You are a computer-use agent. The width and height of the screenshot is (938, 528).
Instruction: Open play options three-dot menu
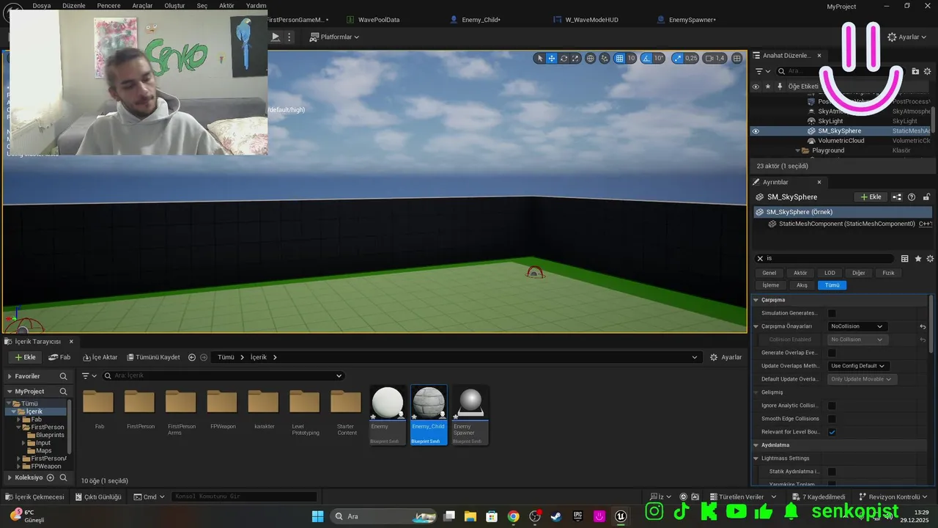[289, 37]
